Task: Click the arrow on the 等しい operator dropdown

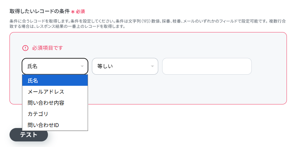Action: 152,66
